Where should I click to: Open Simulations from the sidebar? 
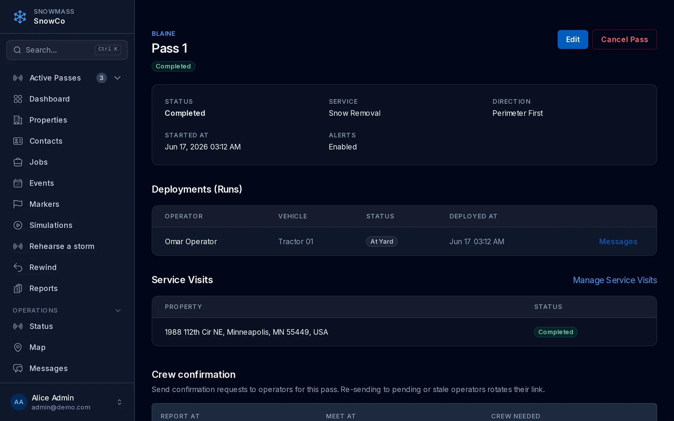pyautogui.click(x=67, y=225)
